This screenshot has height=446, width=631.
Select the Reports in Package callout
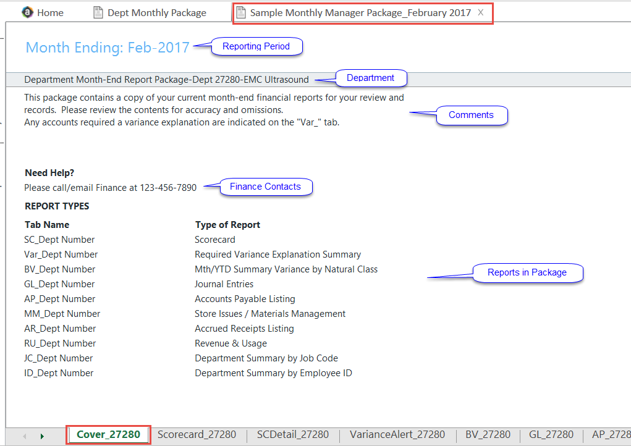[x=527, y=272]
